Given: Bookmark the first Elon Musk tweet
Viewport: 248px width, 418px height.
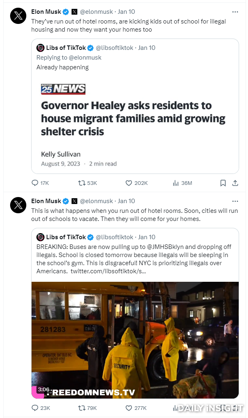Looking at the screenshot, I should tap(223, 183).
